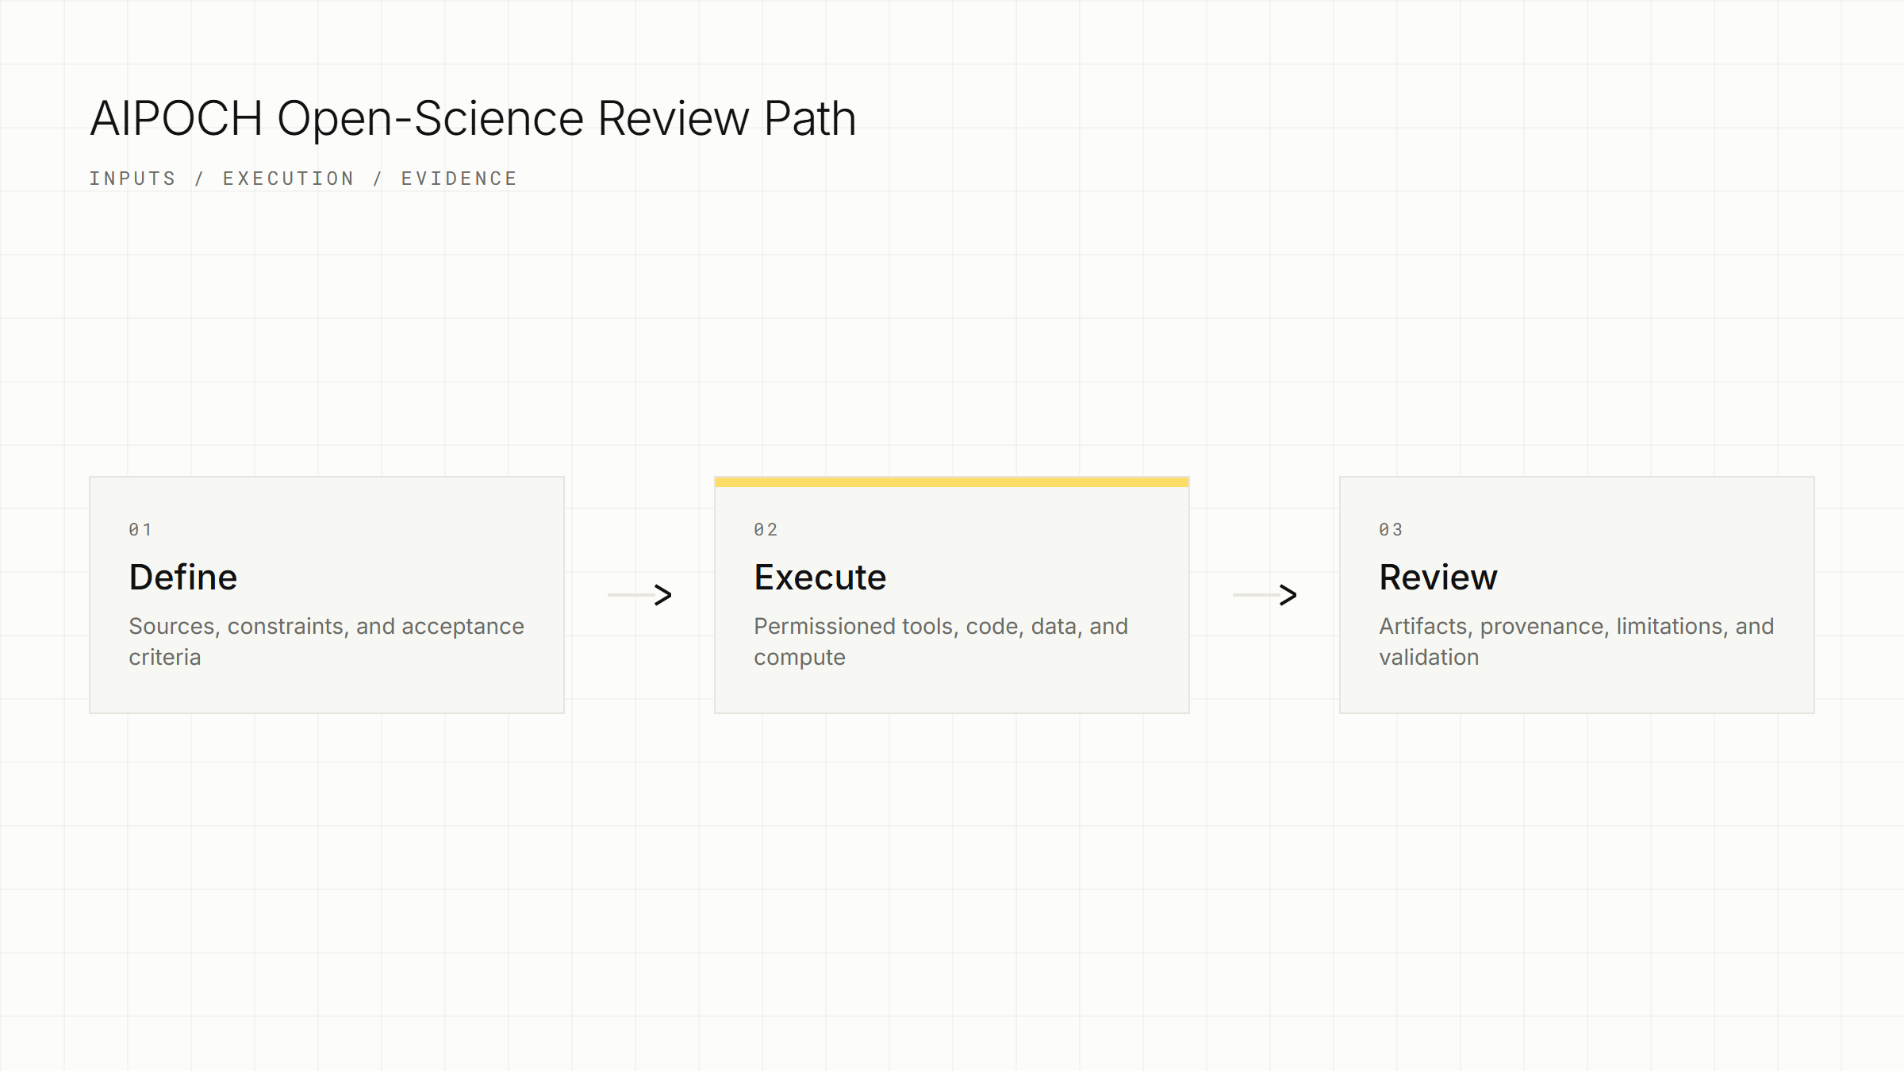Click the arrow between Define and Execute
The width and height of the screenshot is (1904, 1071).
(639, 595)
